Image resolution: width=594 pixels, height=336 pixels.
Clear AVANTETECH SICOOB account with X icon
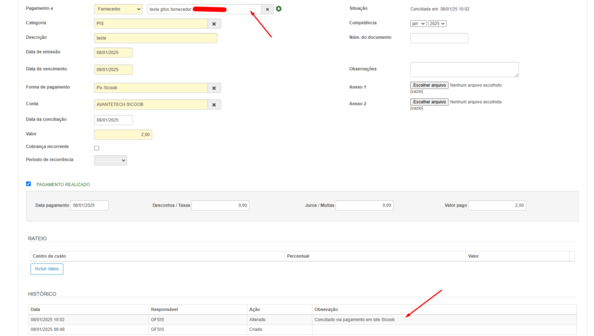214,104
